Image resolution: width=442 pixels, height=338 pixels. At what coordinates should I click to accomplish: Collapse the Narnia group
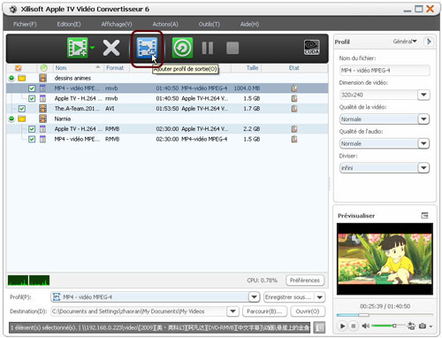11,119
